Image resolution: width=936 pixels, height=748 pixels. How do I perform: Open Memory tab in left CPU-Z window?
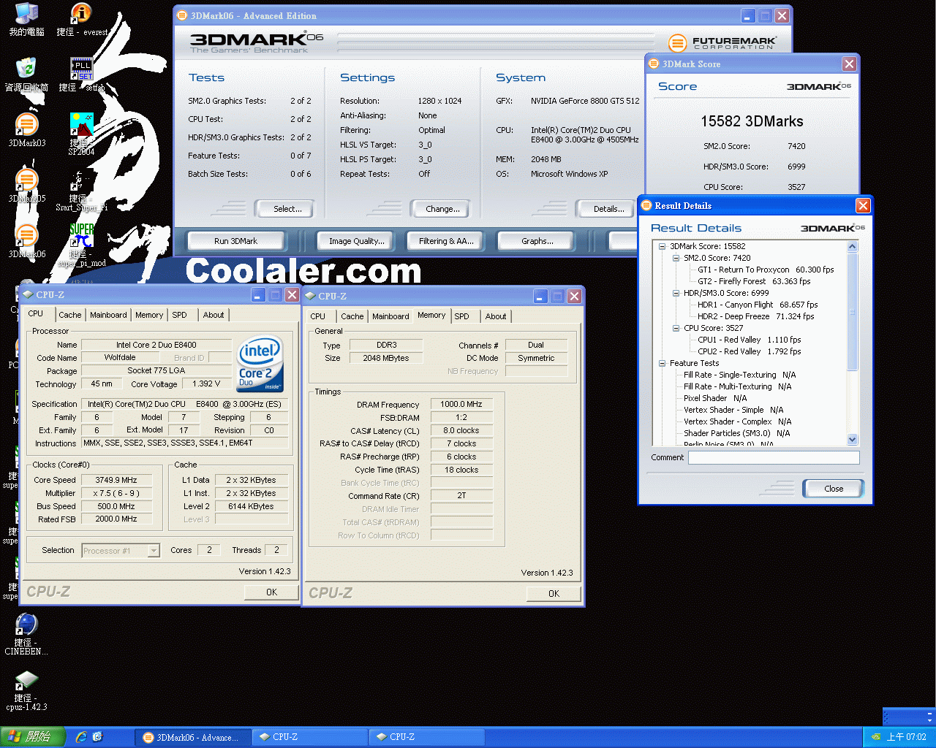pos(149,315)
